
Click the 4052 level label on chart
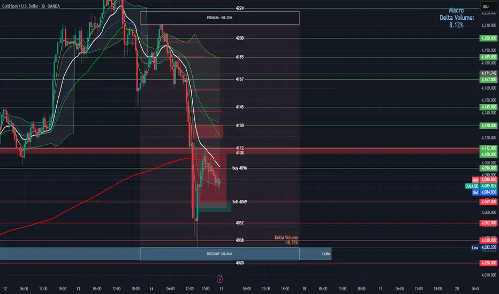coord(240,223)
